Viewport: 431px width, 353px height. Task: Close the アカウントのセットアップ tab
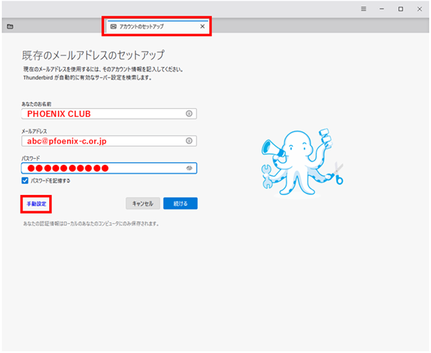tap(202, 27)
